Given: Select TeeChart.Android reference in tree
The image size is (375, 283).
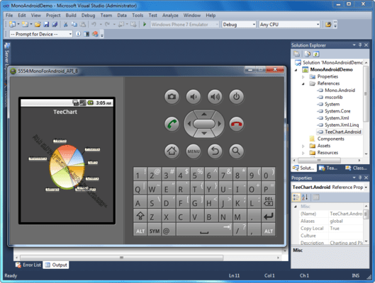Looking at the screenshot, I should point(342,132).
